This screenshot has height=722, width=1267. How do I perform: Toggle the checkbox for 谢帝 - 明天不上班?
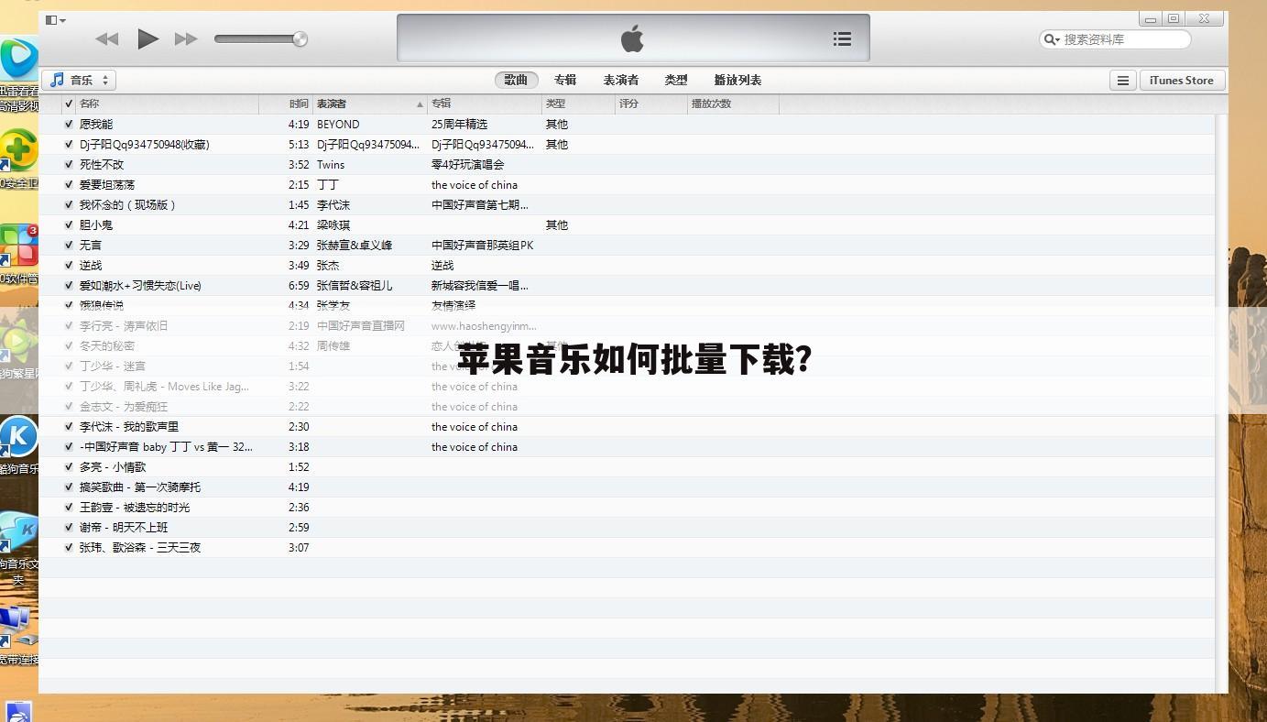pos(68,527)
